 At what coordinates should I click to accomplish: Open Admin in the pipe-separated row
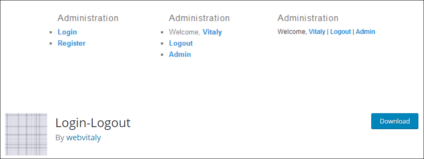point(365,31)
